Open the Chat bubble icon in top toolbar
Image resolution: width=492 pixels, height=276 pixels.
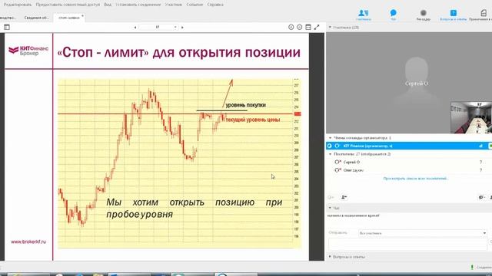[x=393, y=13]
